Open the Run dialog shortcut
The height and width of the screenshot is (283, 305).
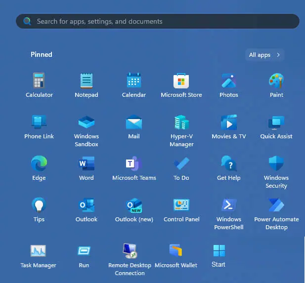click(84, 256)
